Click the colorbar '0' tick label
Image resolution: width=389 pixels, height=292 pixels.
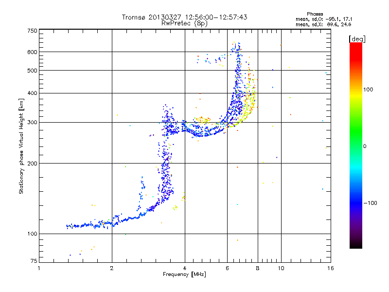pyautogui.click(x=365, y=146)
